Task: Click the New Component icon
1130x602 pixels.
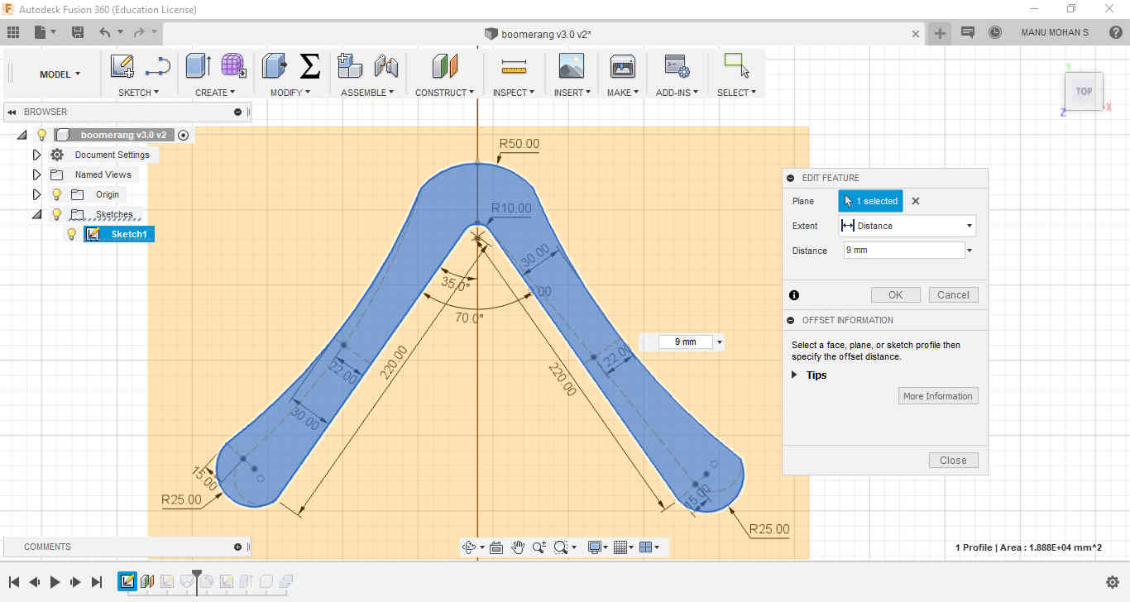Action: pyautogui.click(x=350, y=66)
